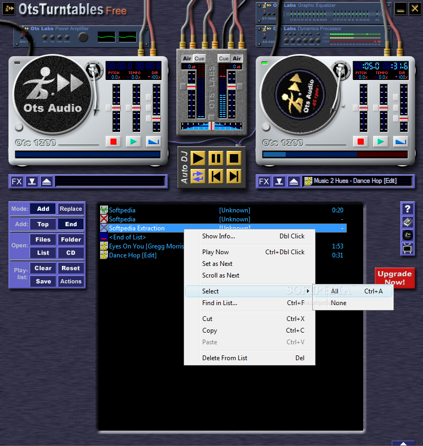
Task: Stop Auto DJ playback
Action: pyautogui.click(x=233, y=158)
